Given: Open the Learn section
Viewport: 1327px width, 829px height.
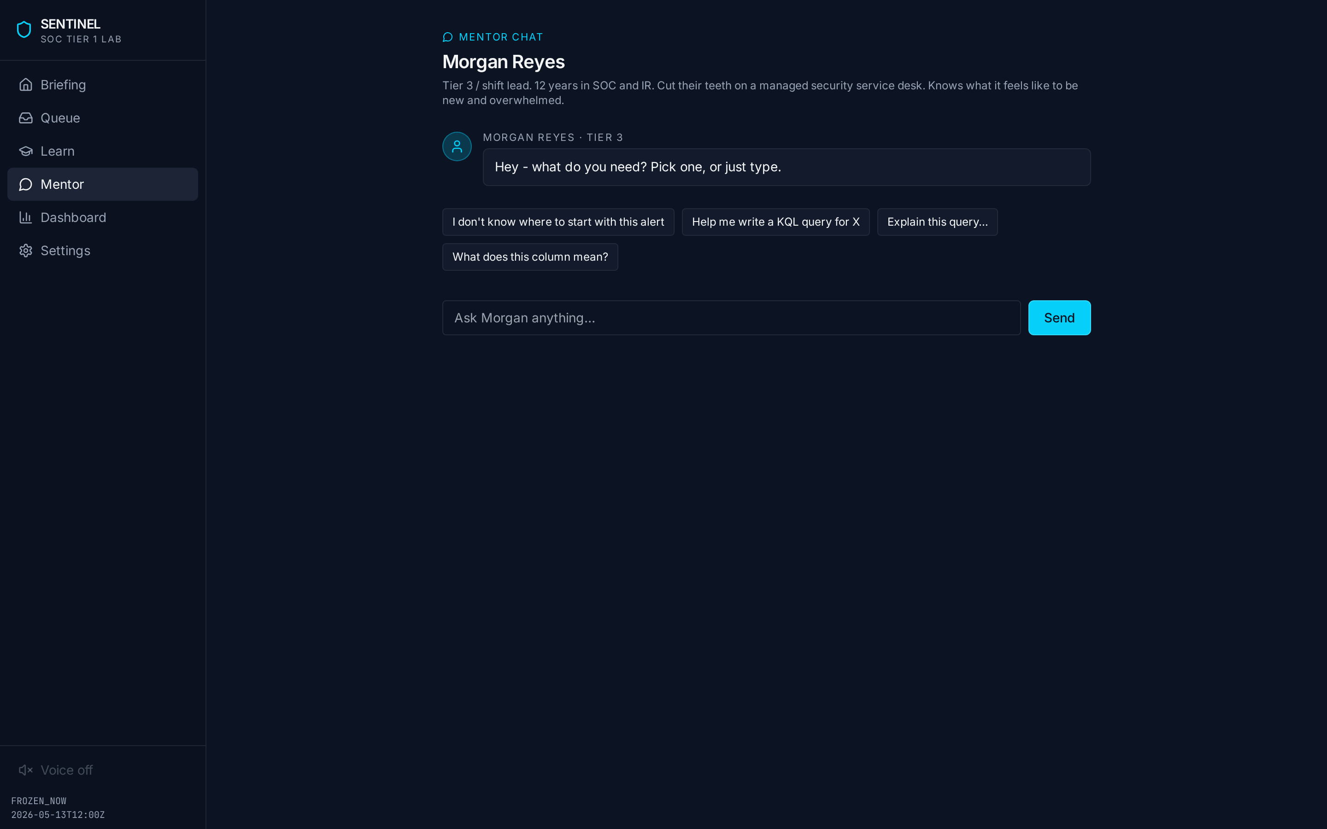Looking at the screenshot, I should click(103, 151).
